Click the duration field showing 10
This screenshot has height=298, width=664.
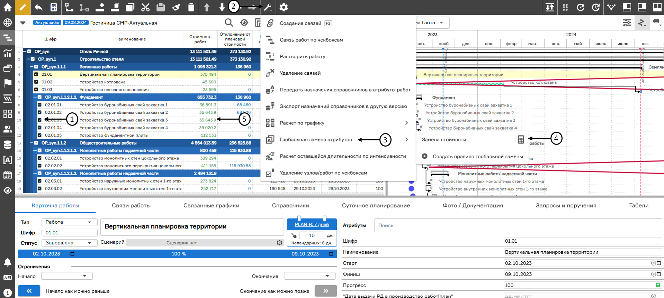[x=312, y=235]
